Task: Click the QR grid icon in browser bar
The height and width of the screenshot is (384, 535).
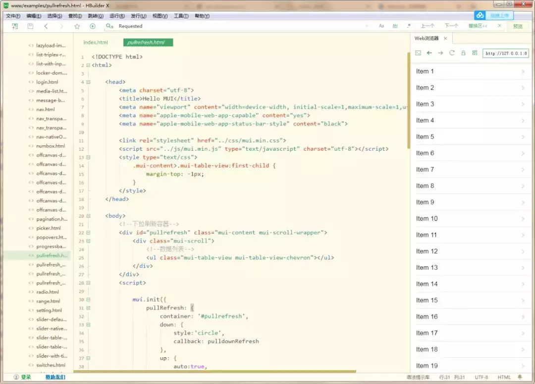Action: [475, 53]
